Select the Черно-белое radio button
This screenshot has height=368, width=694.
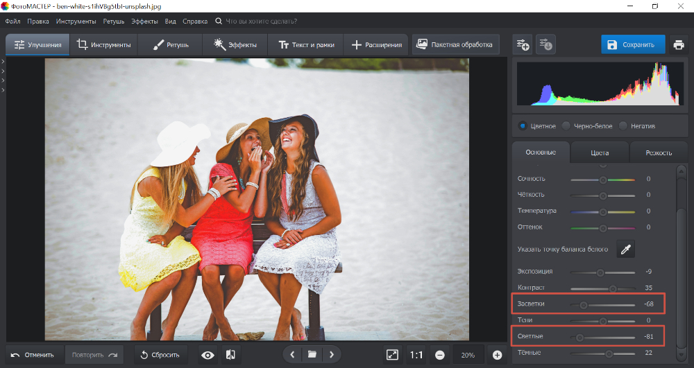tap(566, 126)
